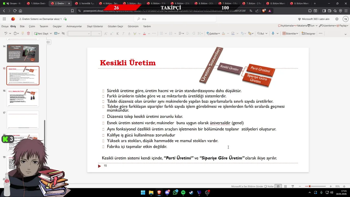350x197 pixels.
Task: Click the Yeni Slayt button
Action: pyautogui.click(x=41, y=33)
